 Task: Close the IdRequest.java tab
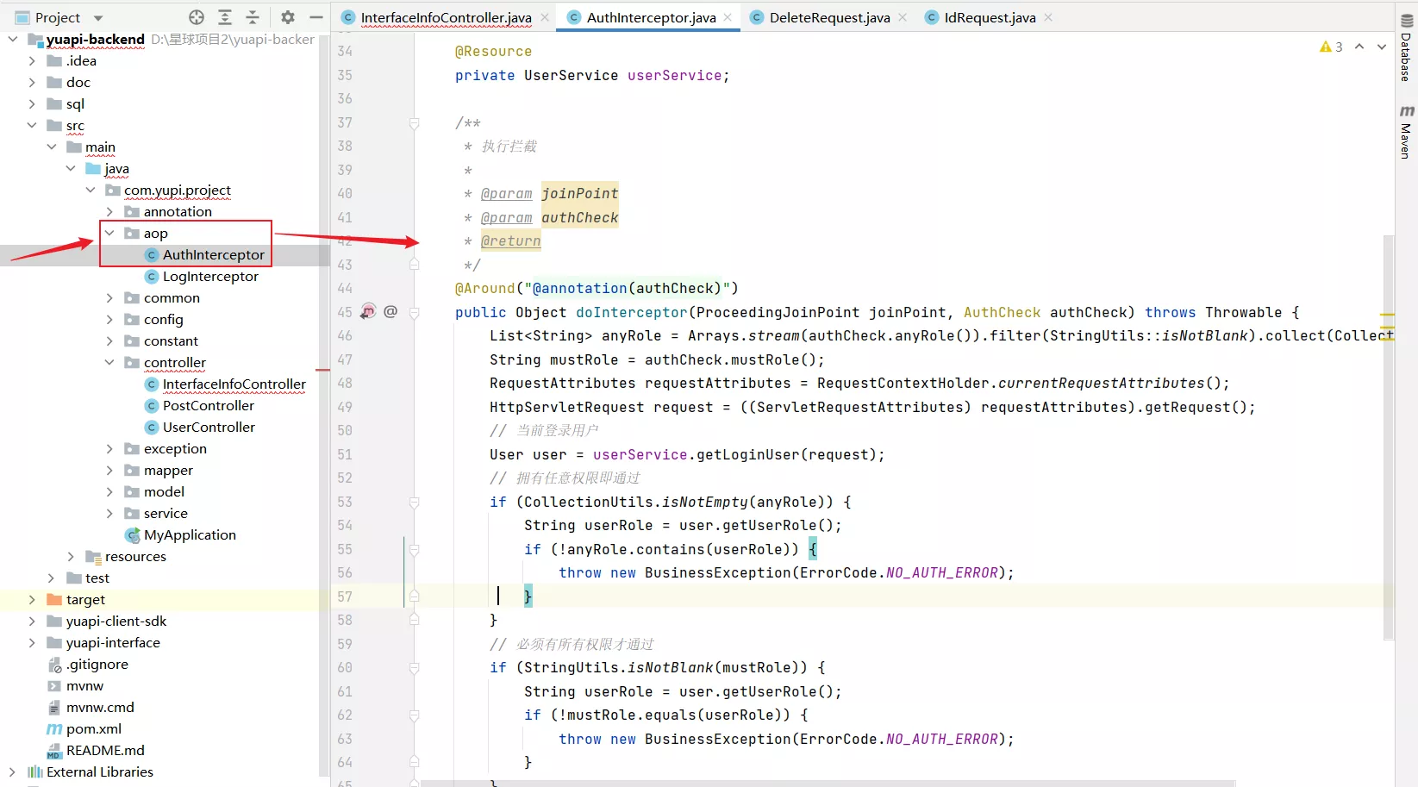pos(1048,17)
